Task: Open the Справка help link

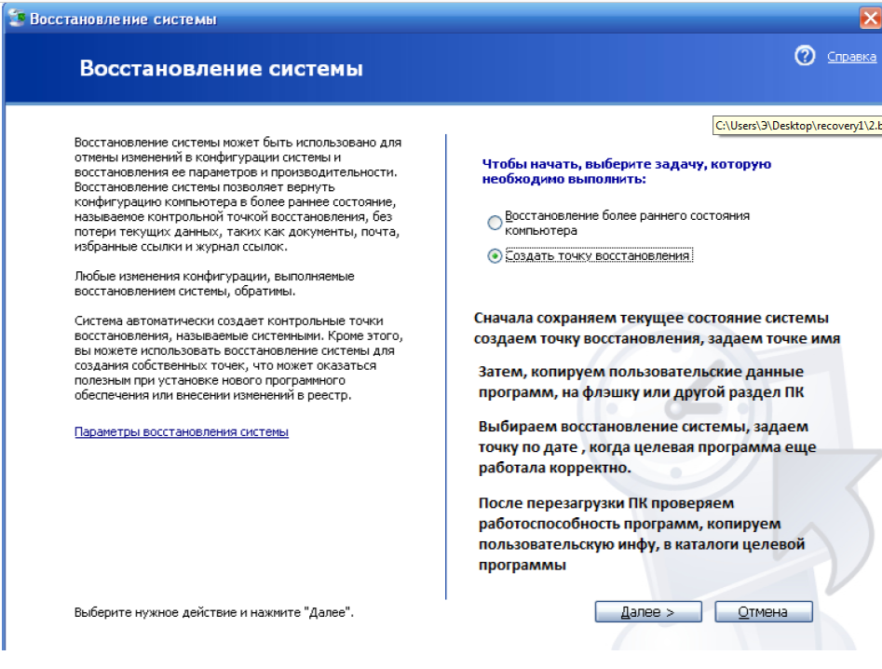Action: [851, 56]
